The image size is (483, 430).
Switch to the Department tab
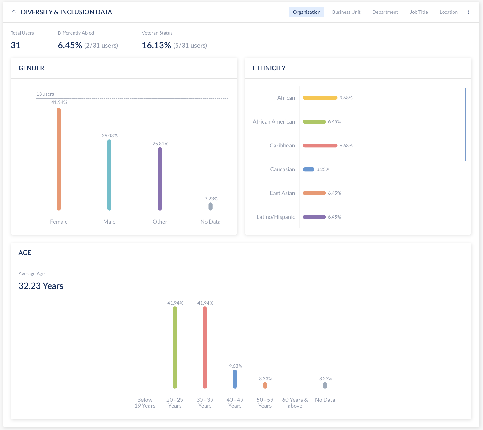coord(385,12)
